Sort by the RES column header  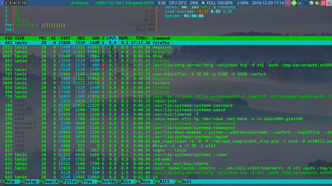(x=81, y=38)
